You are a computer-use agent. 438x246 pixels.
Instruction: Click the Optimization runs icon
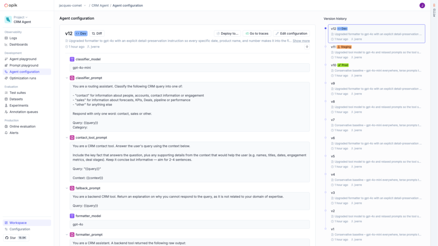pos(6,78)
